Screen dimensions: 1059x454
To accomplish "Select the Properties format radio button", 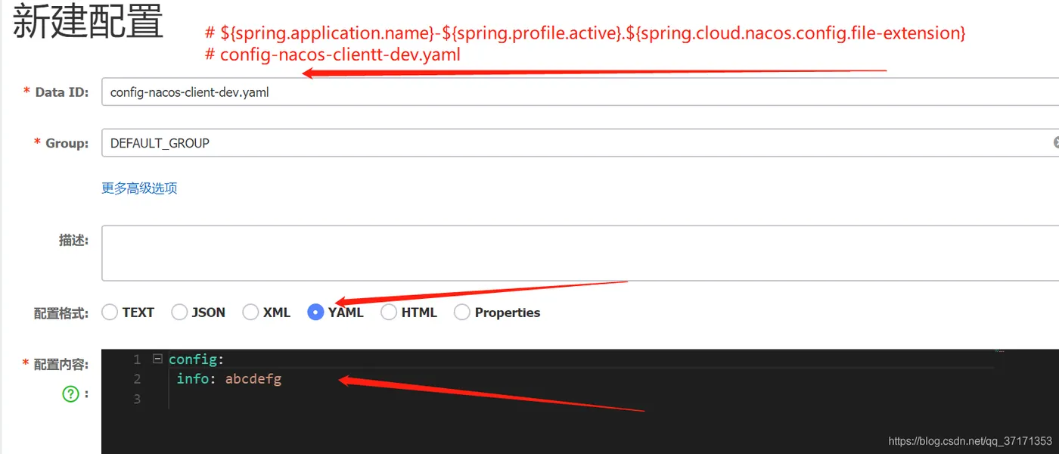I will [x=462, y=312].
